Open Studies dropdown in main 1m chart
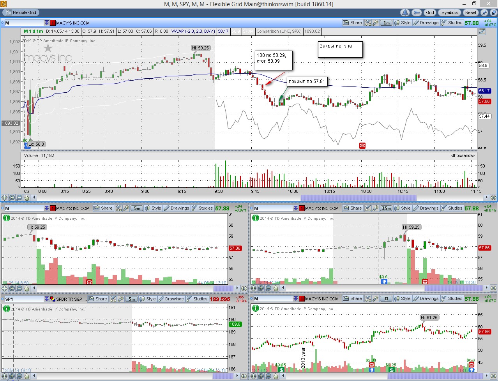Screen dimensions: 498x381 pos(452,23)
